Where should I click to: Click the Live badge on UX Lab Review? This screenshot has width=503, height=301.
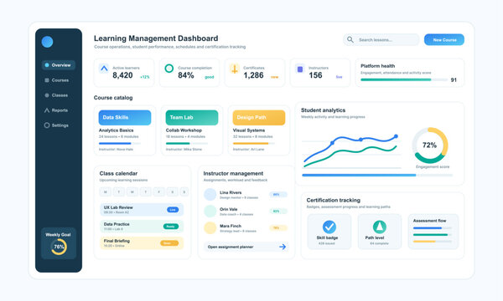coord(173,210)
